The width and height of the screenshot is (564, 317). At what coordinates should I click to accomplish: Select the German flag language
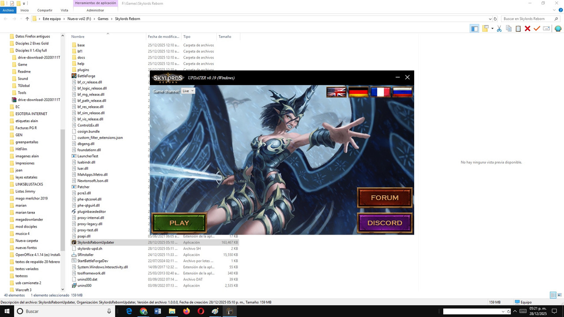tap(358, 92)
